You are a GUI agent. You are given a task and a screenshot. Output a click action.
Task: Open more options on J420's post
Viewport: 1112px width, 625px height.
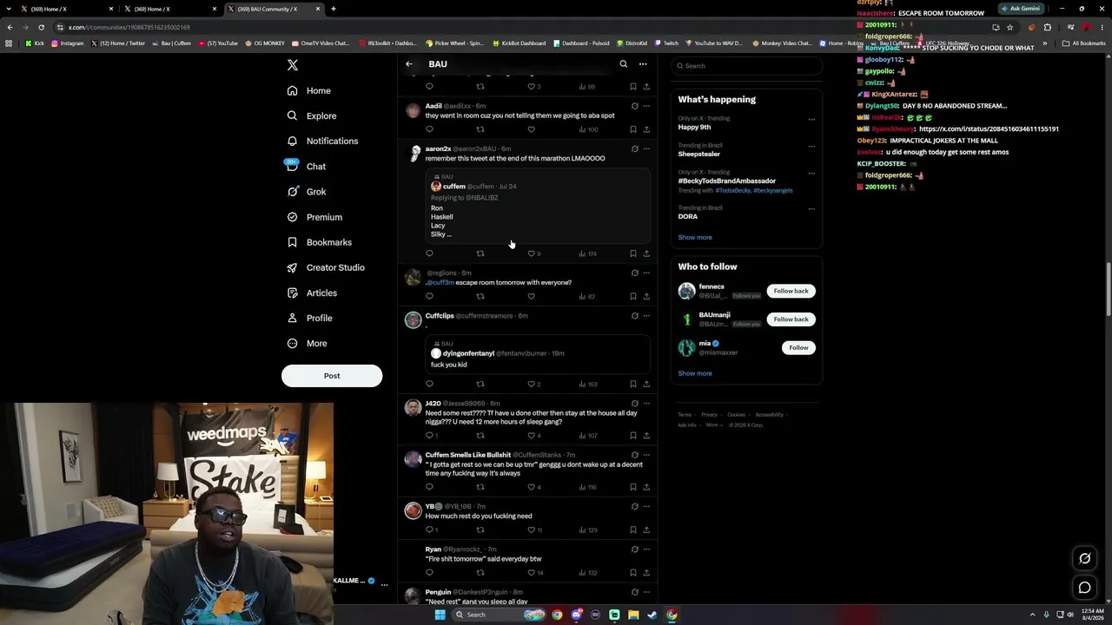click(x=646, y=404)
